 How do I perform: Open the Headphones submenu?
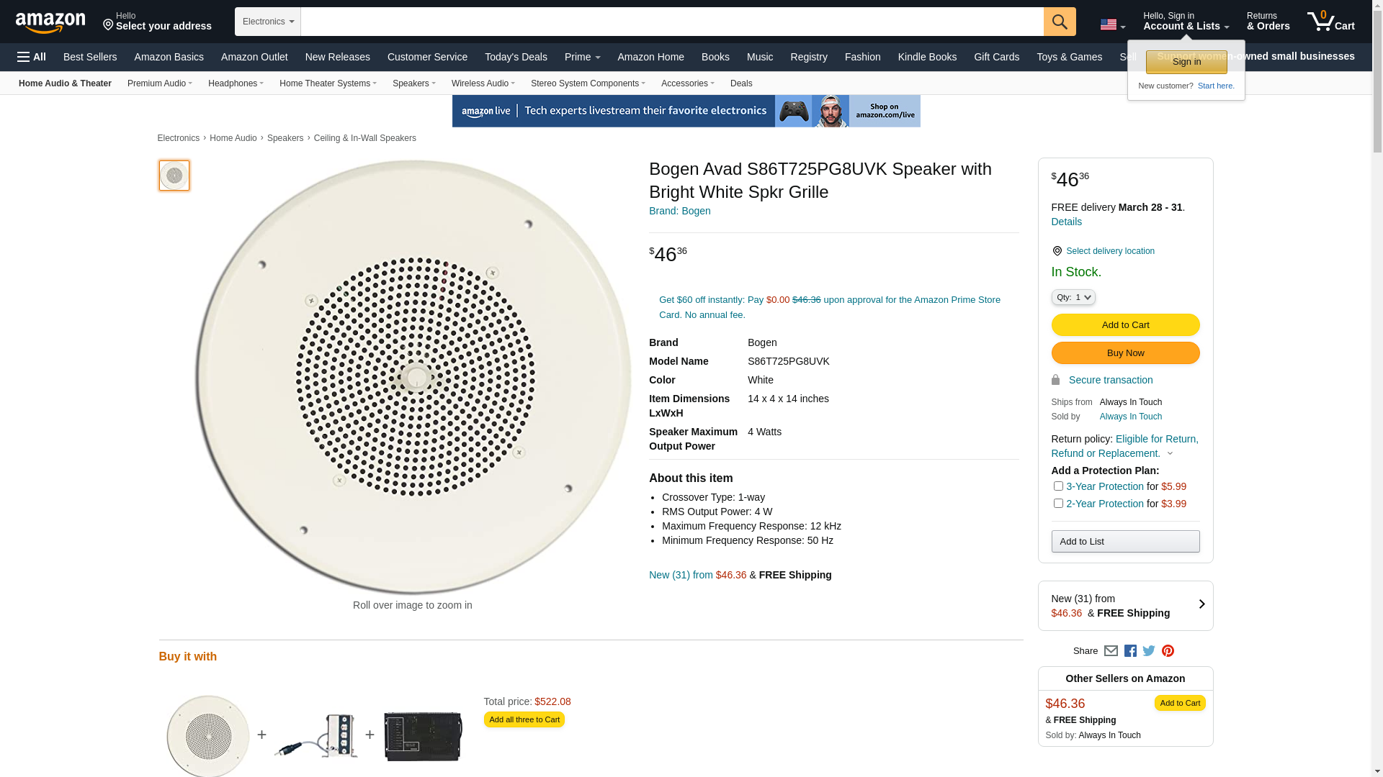pos(236,83)
